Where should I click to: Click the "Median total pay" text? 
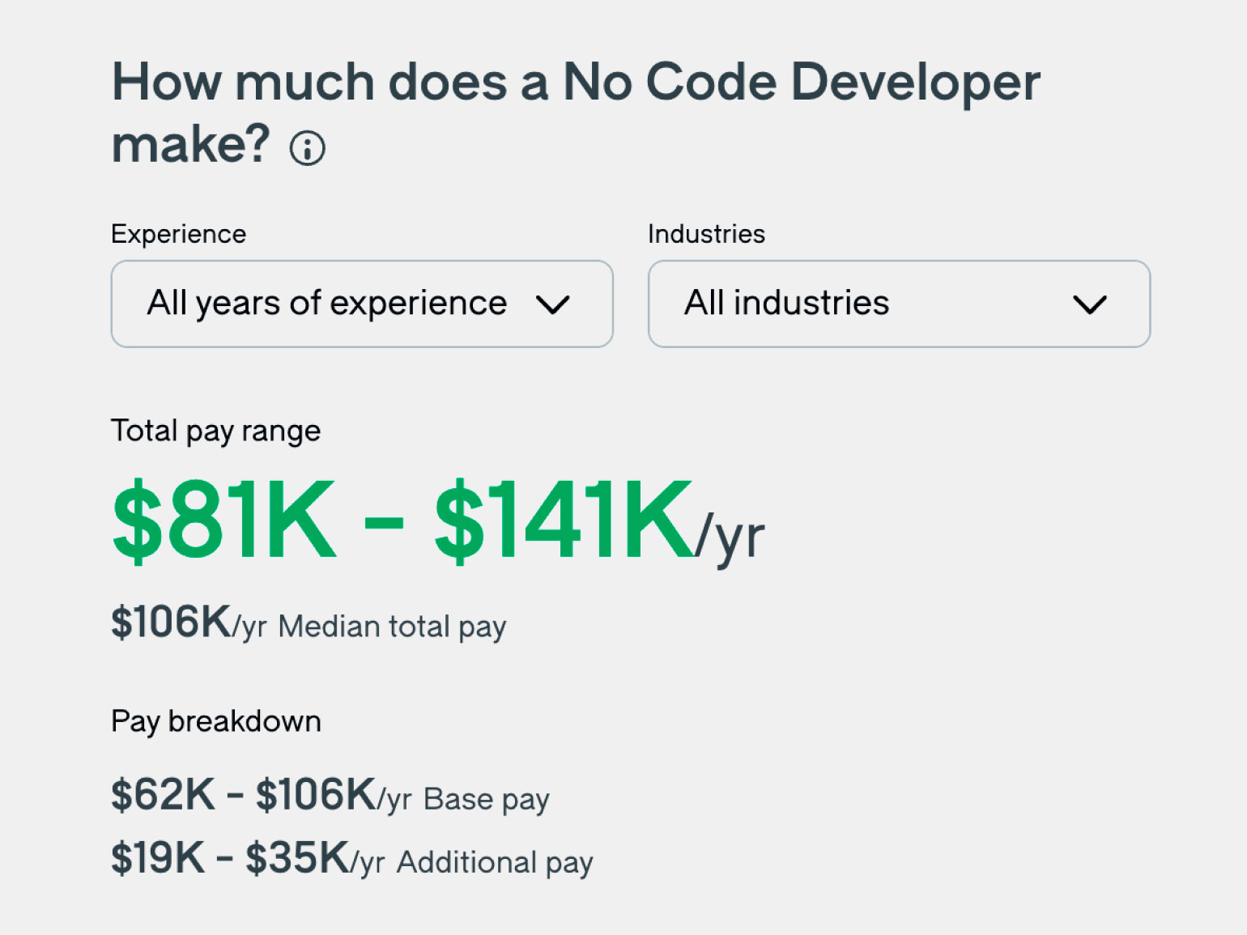tap(392, 627)
